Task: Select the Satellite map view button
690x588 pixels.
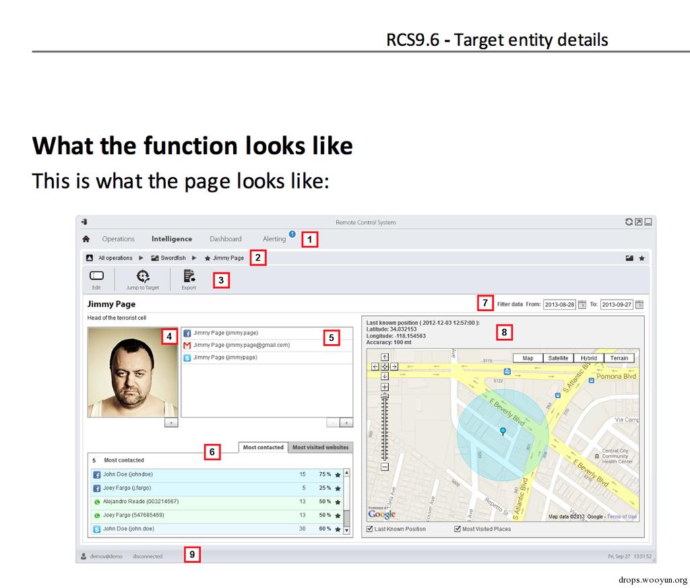Action: pos(558,358)
